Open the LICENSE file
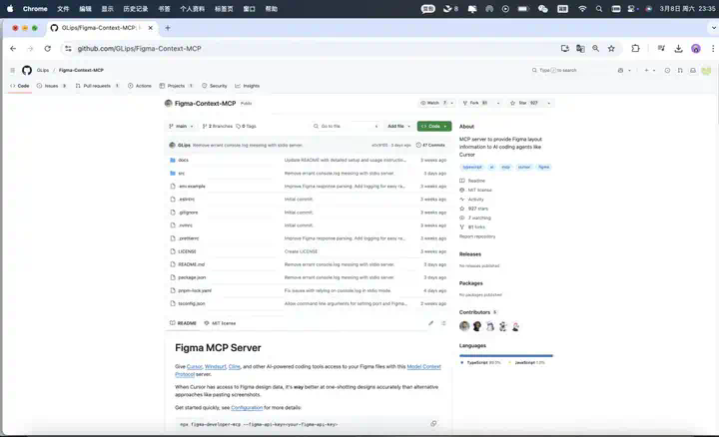The width and height of the screenshot is (719, 437). (x=187, y=251)
